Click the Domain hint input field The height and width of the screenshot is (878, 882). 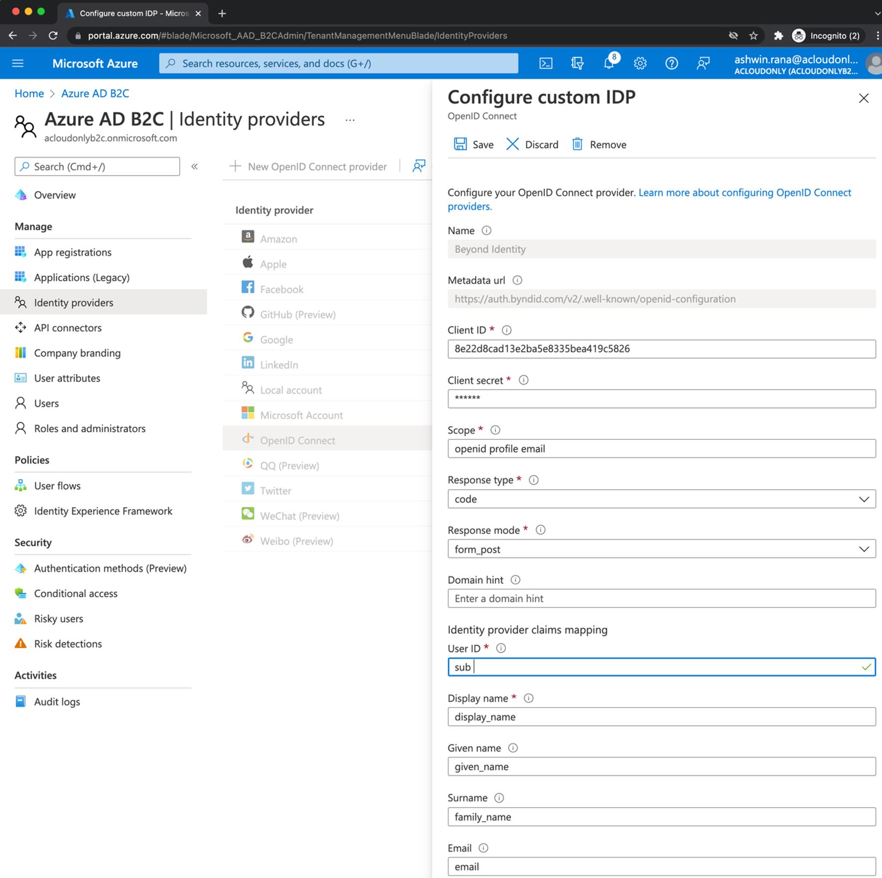(x=661, y=598)
